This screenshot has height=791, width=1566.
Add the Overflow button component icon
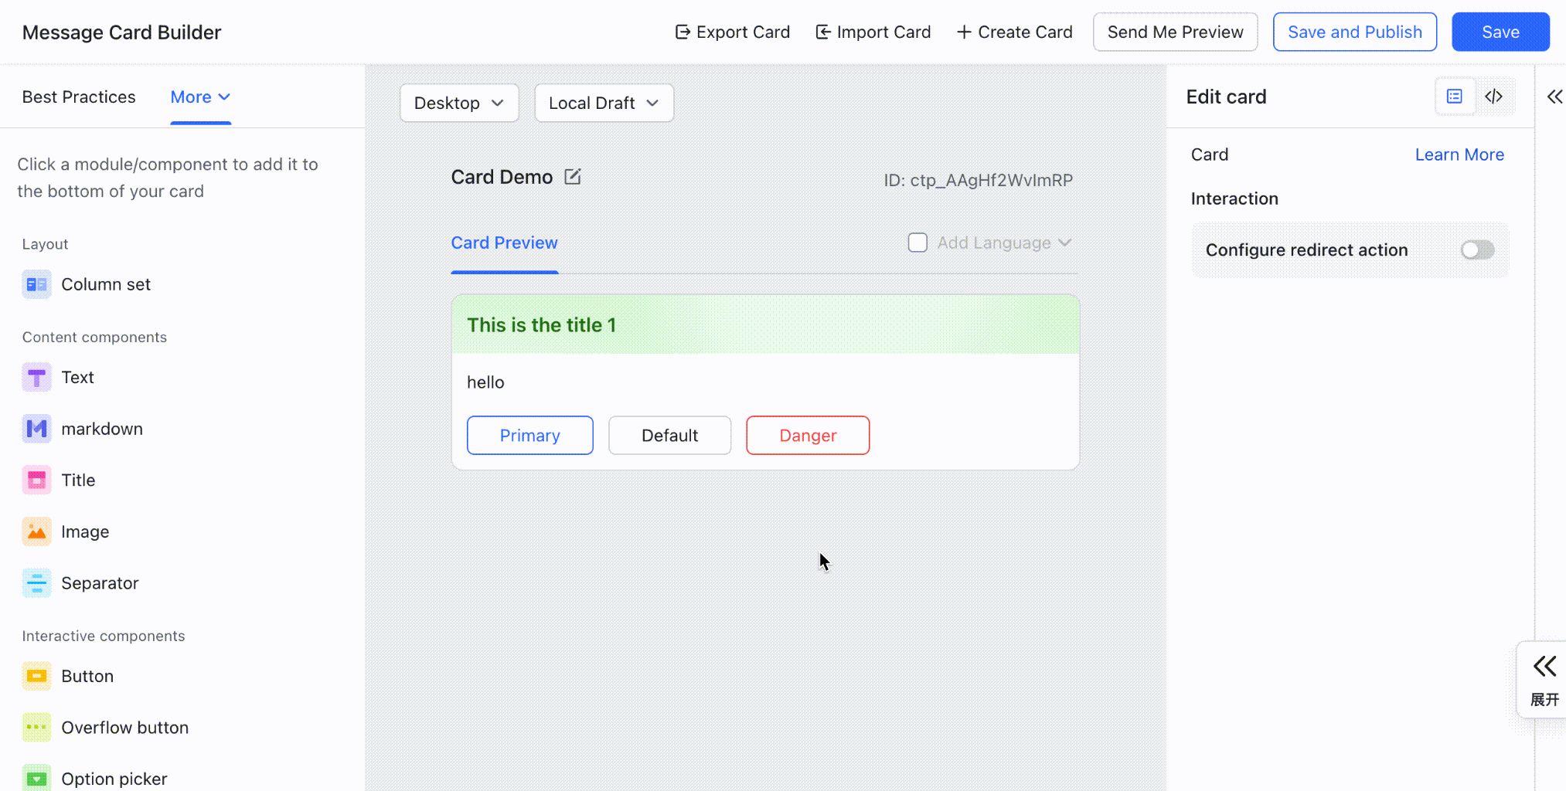coord(36,728)
